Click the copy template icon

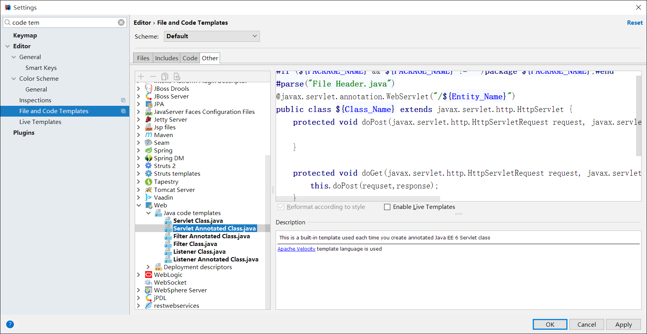[x=165, y=76]
